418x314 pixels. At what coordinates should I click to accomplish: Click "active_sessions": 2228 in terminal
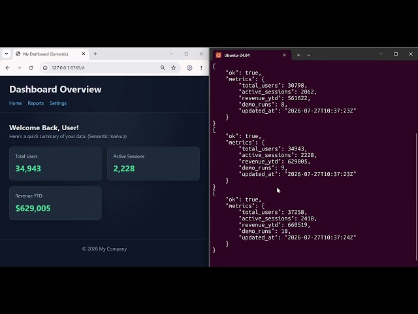point(278,155)
